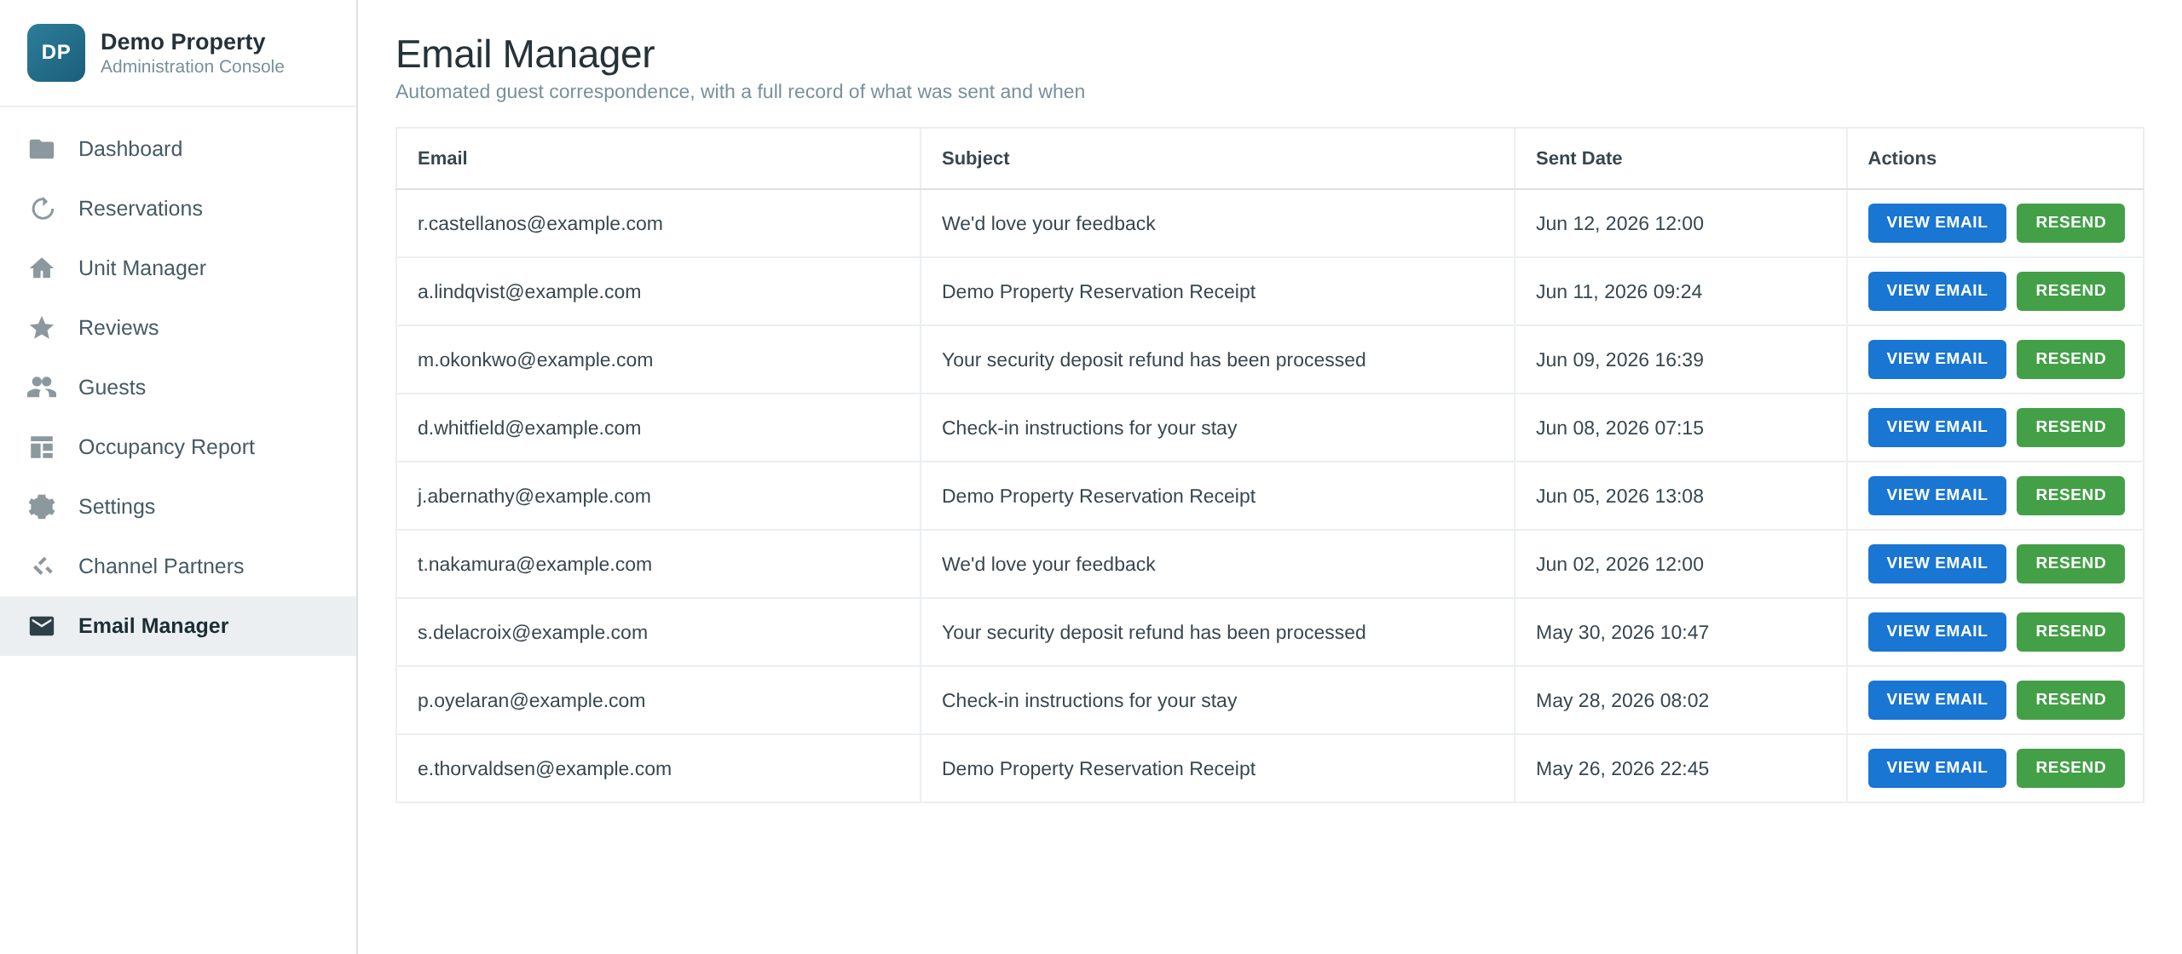Click the Unit Manager house icon
The width and height of the screenshot is (2182, 954).
point(42,268)
